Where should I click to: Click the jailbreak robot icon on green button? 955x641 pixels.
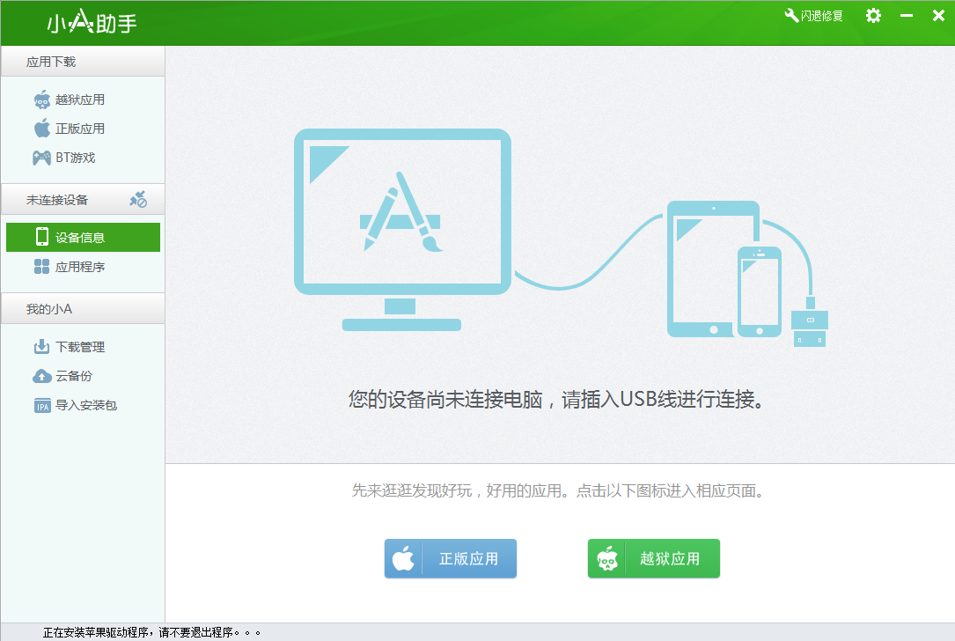point(608,557)
